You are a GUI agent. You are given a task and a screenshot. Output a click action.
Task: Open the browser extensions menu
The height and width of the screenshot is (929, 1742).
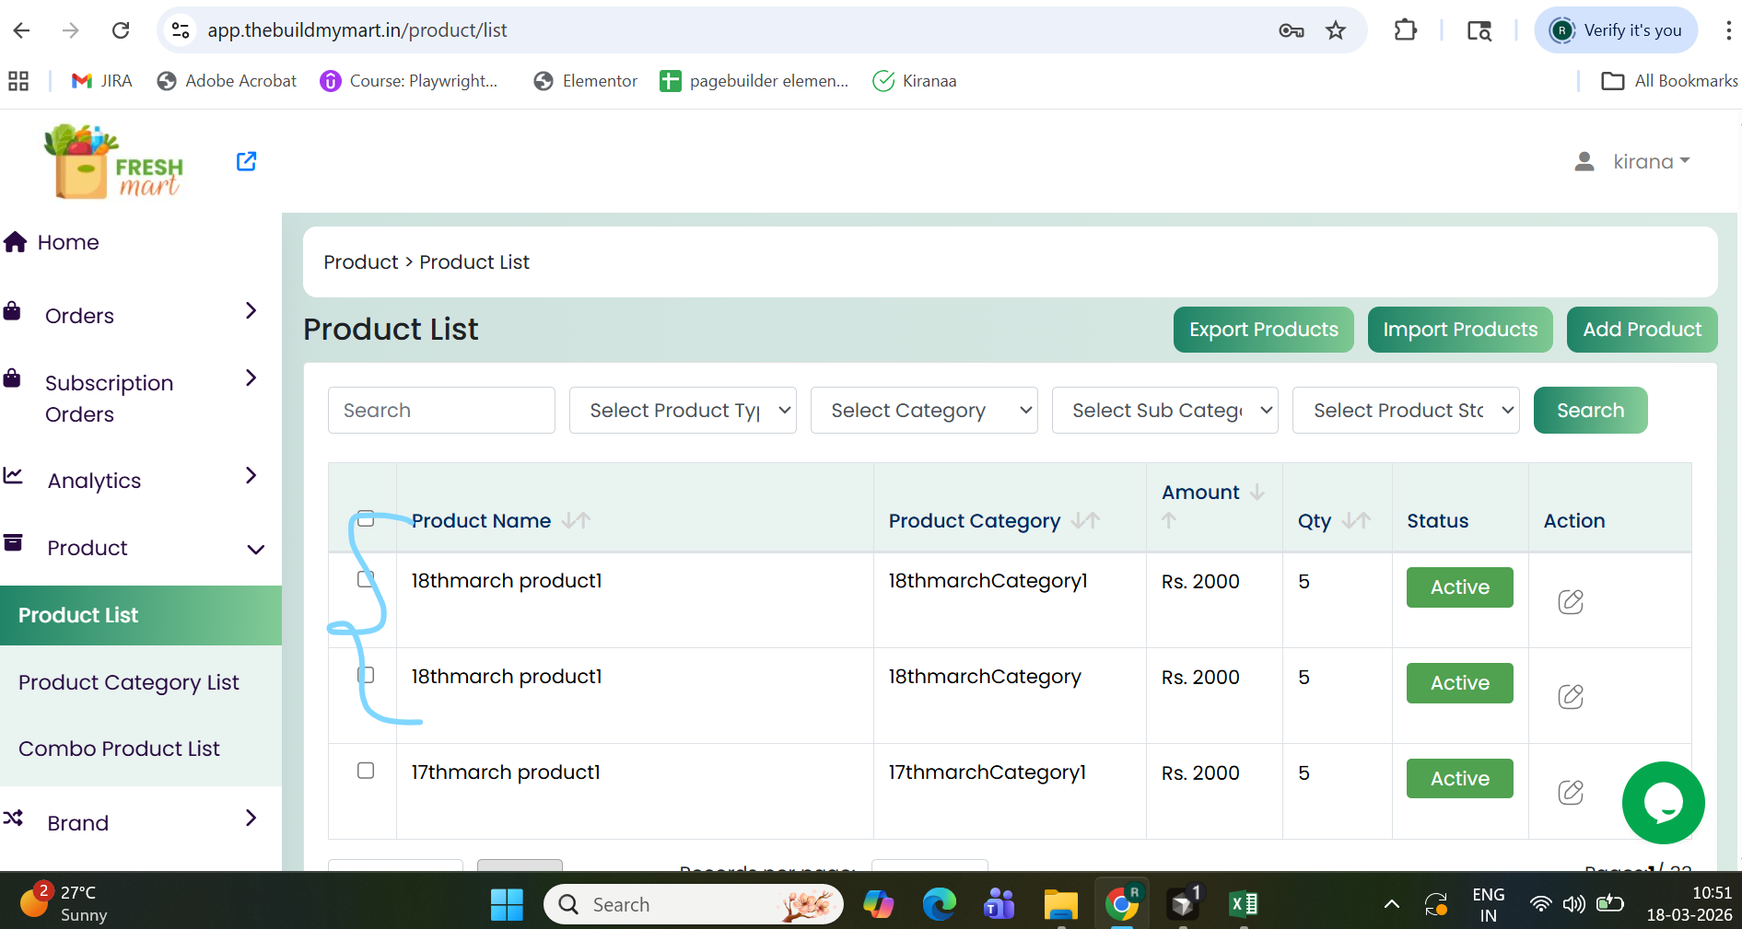pyautogui.click(x=1406, y=30)
